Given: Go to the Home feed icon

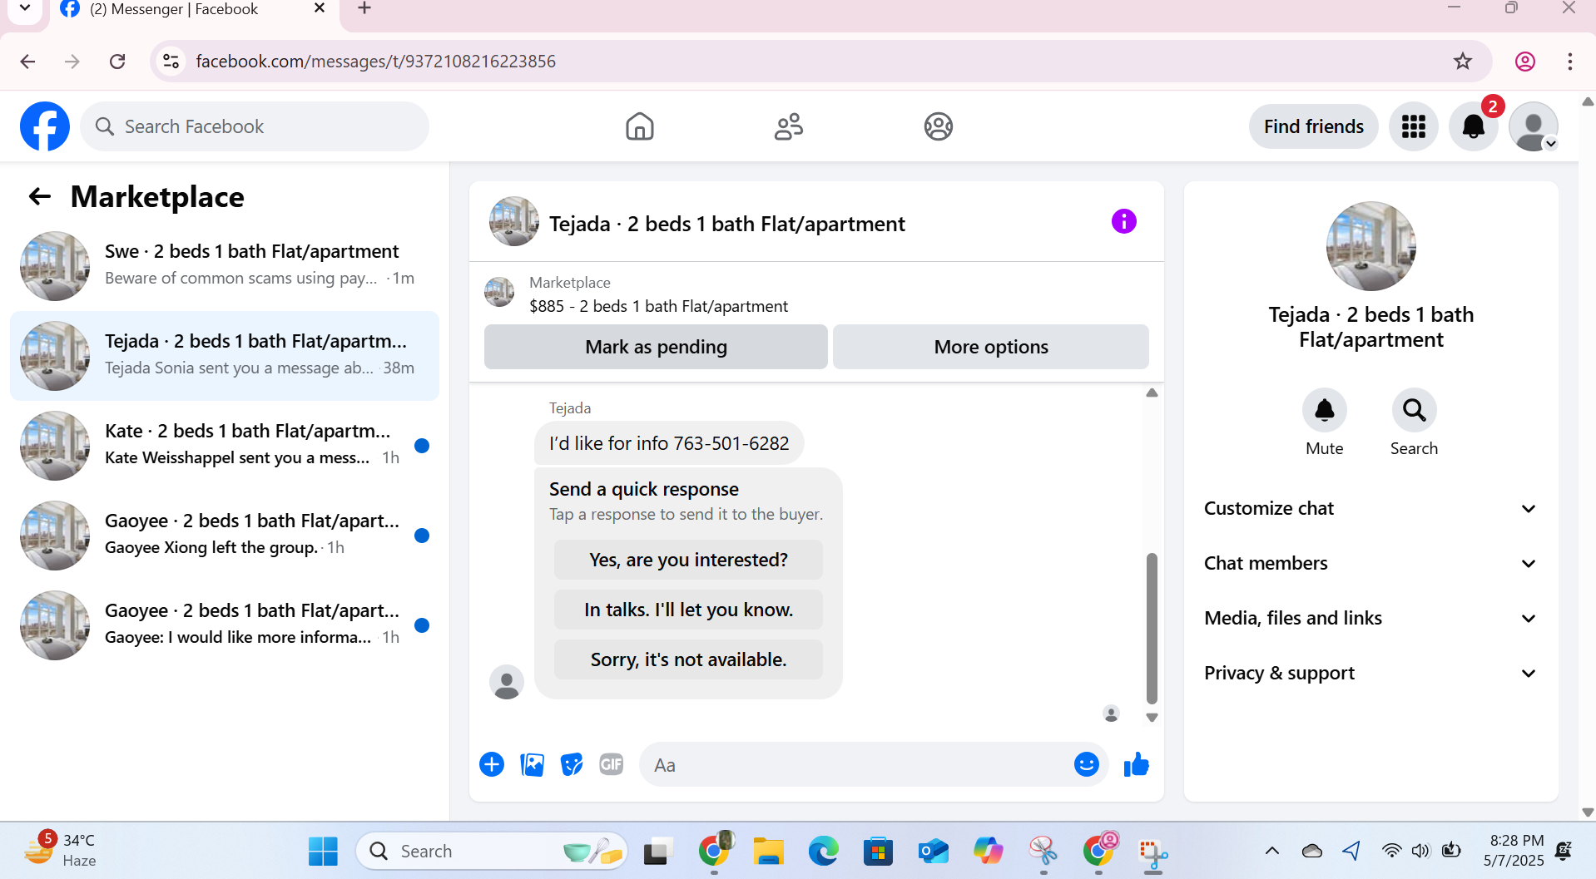Looking at the screenshot, I should point(639,126).
